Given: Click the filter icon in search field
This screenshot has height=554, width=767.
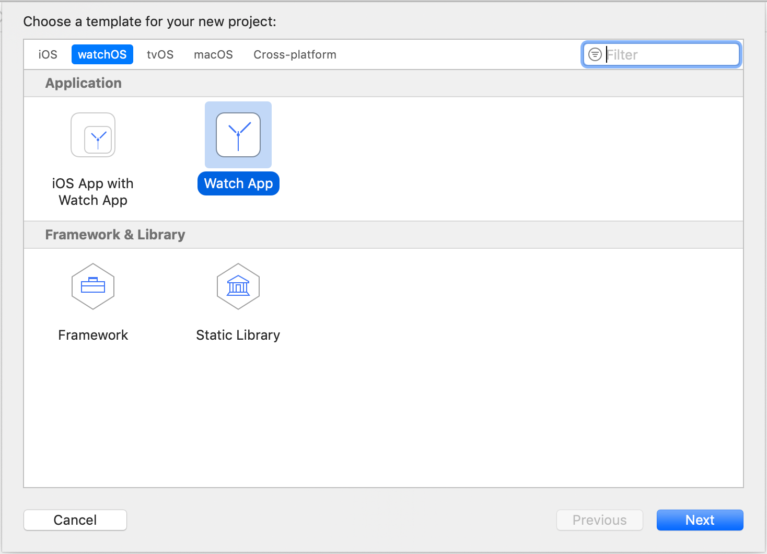Looking at the screenshot, I should 595,54.
